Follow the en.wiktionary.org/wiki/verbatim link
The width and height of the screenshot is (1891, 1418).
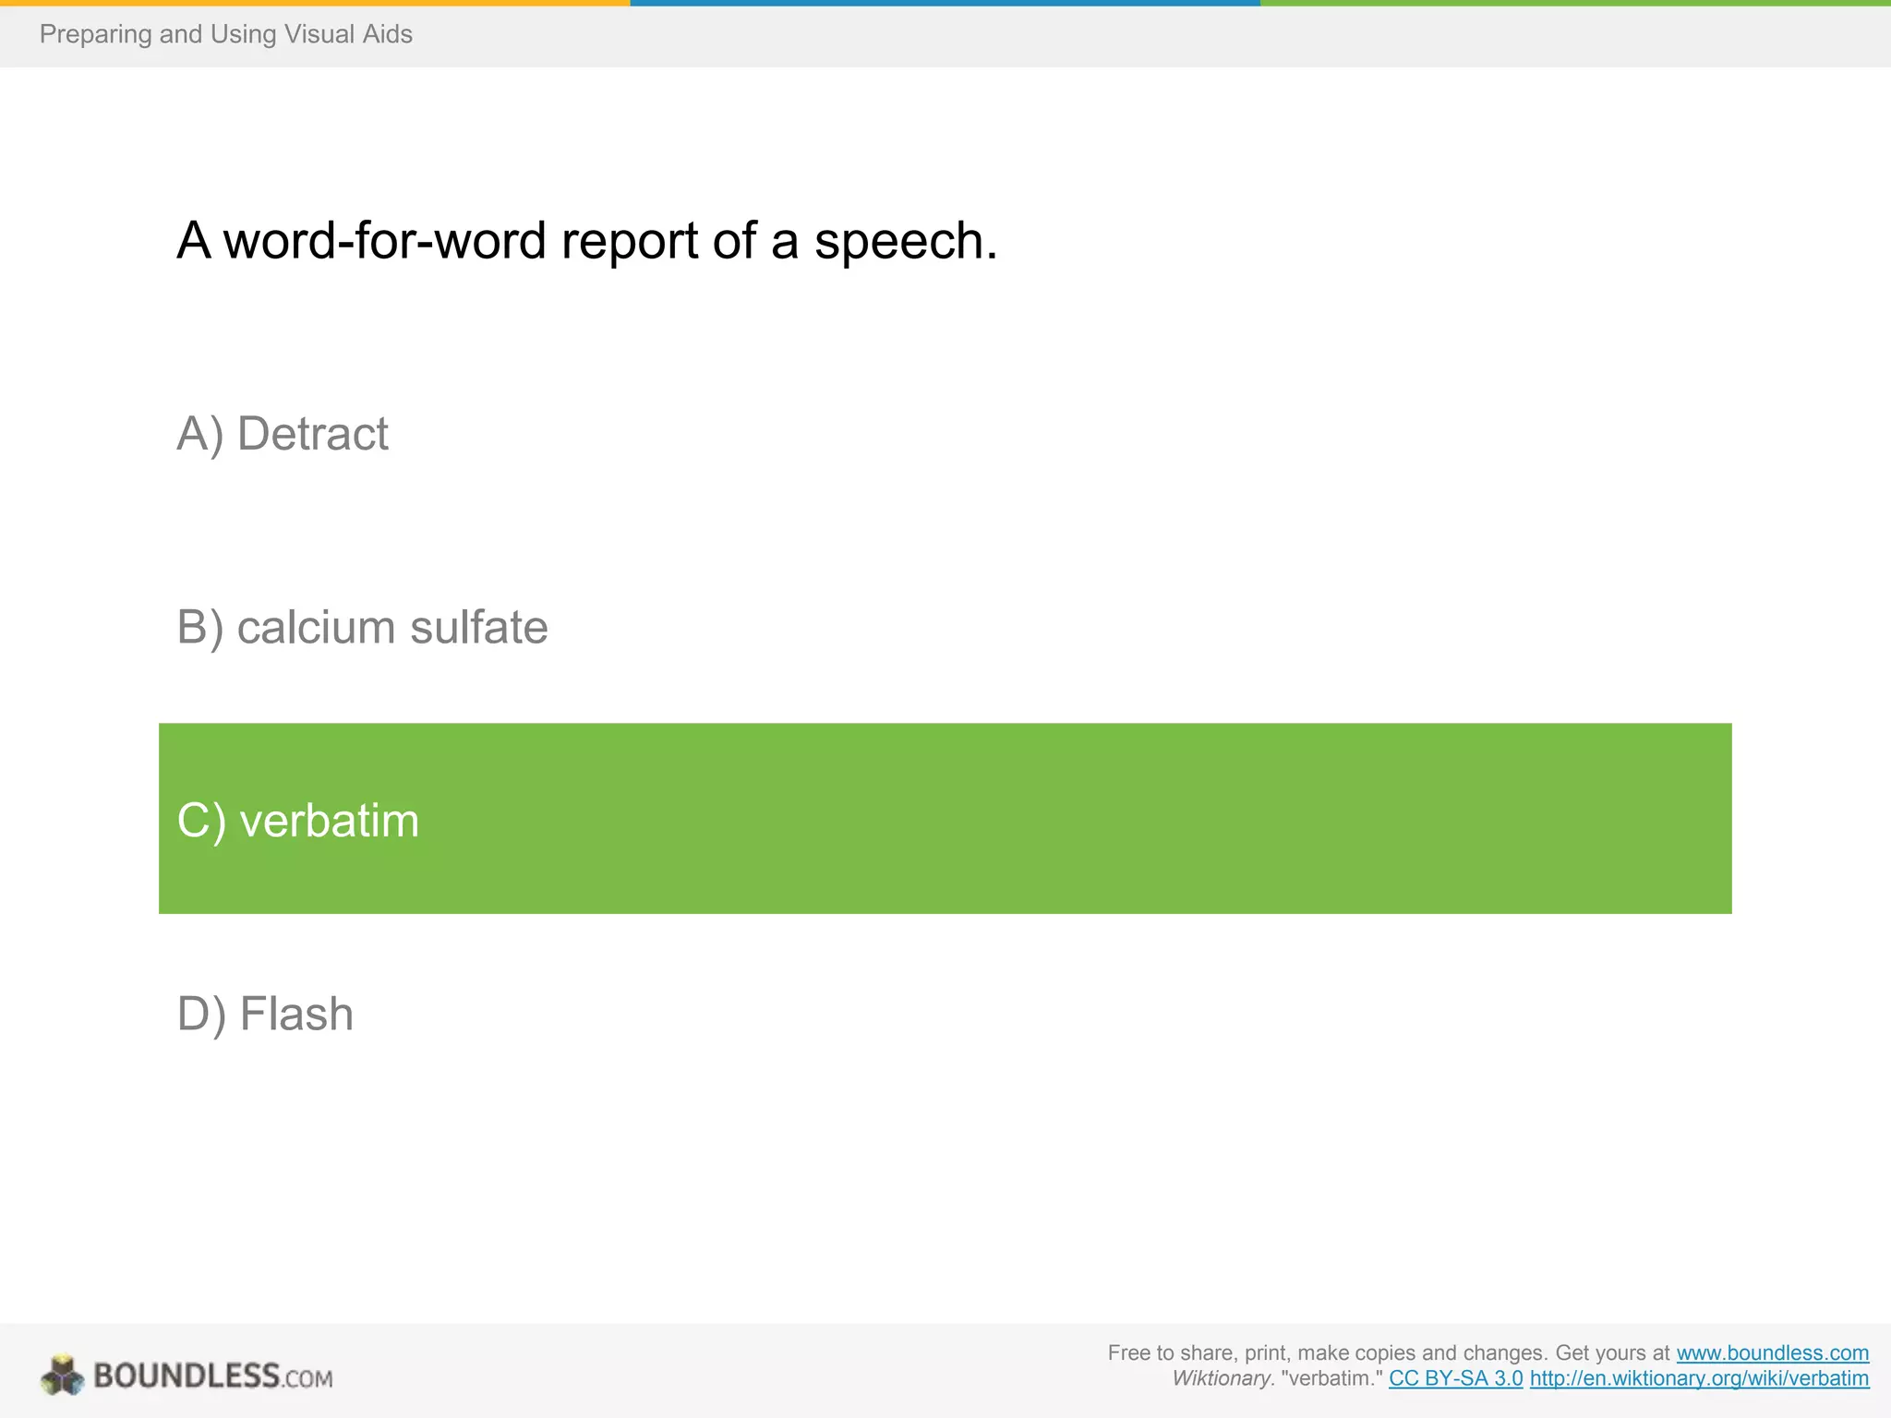(x=1699, y=1378)
